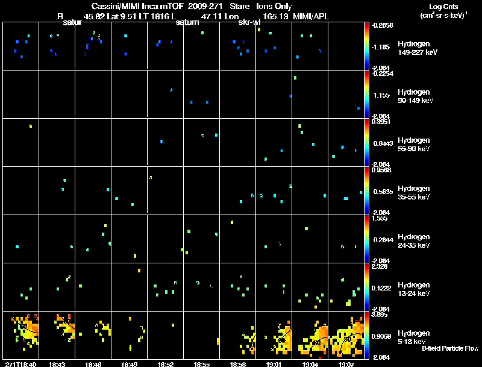This screenshot has width=482, height=367.
Task: Click the color bar of the 35-55 keV row
Action: [366, 191]
